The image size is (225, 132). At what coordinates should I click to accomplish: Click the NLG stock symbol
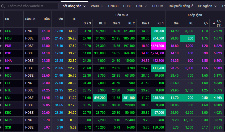pyautogui.click(x=8, y=105)
